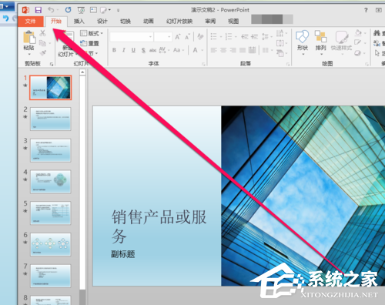Click the Decrease List Level indent icon
Screen dimensions: 385x305
pos(245,37)
